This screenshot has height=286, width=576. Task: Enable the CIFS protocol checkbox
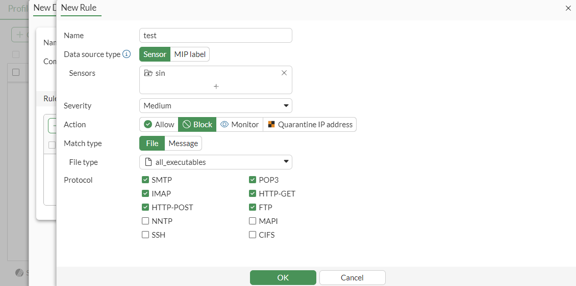point(253,235)
